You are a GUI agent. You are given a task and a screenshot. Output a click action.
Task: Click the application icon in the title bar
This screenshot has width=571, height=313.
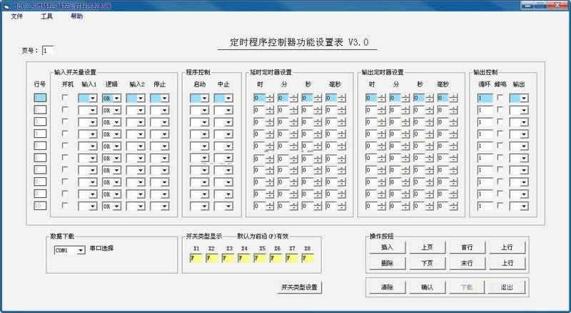coord(6,5)
